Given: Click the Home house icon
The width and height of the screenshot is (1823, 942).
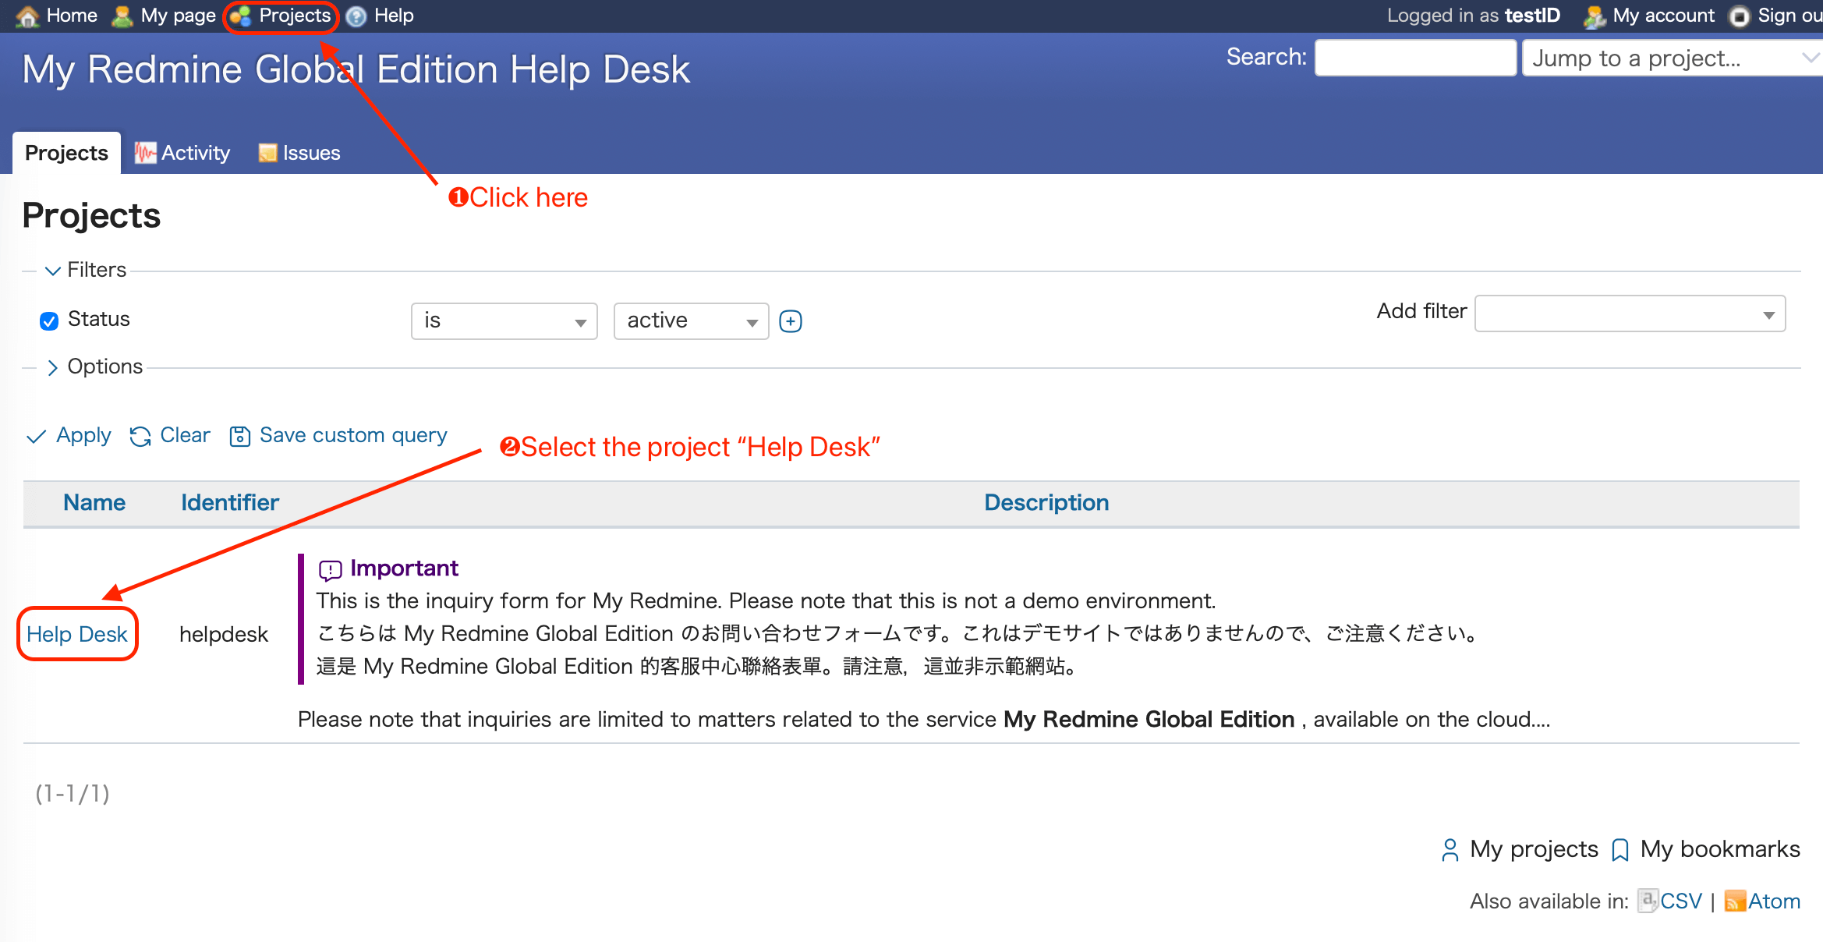Looking at the screenshot, I should pos(28,16).
